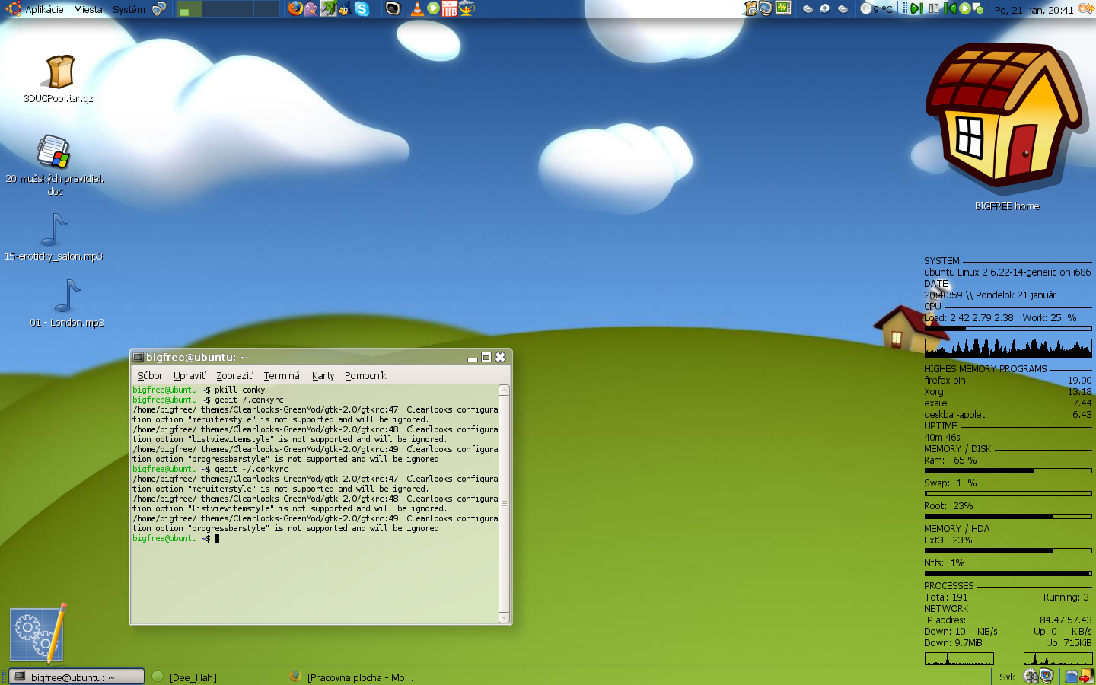This screenshot has height=685, width=1096.
Task: Skip to next track in panel player
Action: [x=916, y=9]
